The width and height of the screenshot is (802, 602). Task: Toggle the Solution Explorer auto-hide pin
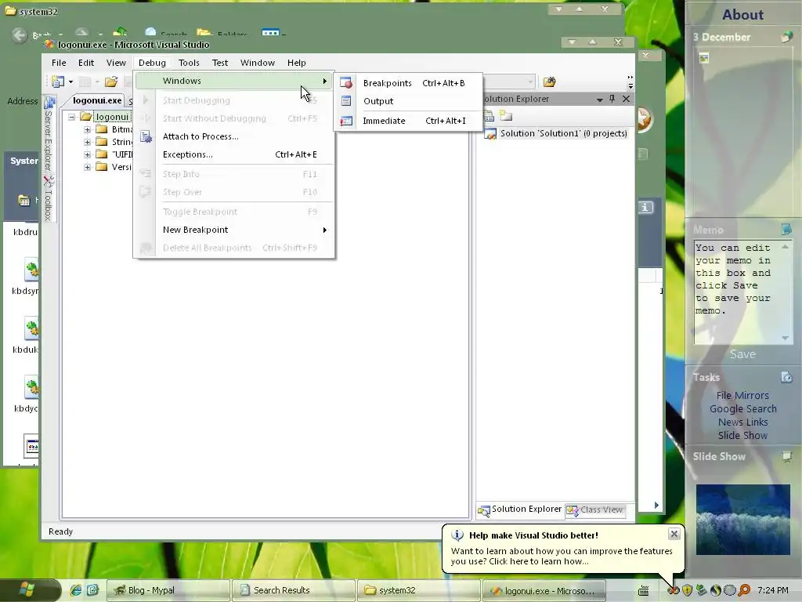click(612, 99)
